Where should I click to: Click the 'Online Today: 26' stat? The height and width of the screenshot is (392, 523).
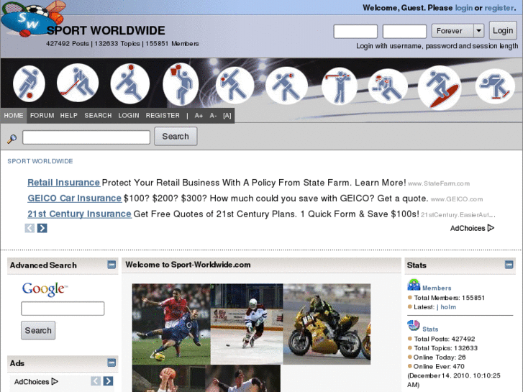[440, 357]
